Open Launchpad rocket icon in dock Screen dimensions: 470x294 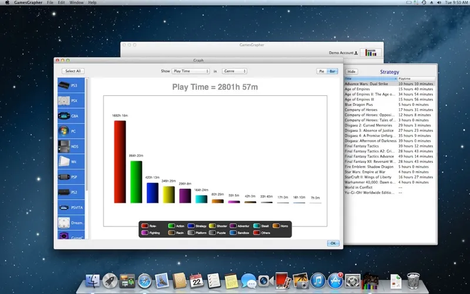tap(110, 281)
